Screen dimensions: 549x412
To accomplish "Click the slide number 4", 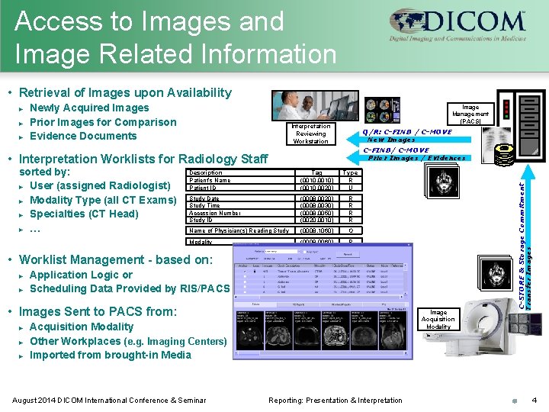I will pos(535,400).
